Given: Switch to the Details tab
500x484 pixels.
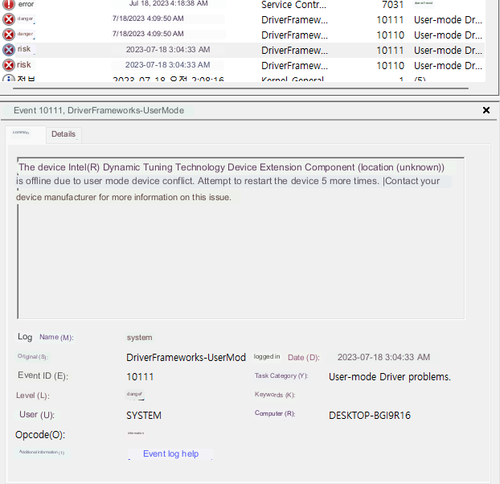Looking at the screenshot, I should click(x=64, y=133).
